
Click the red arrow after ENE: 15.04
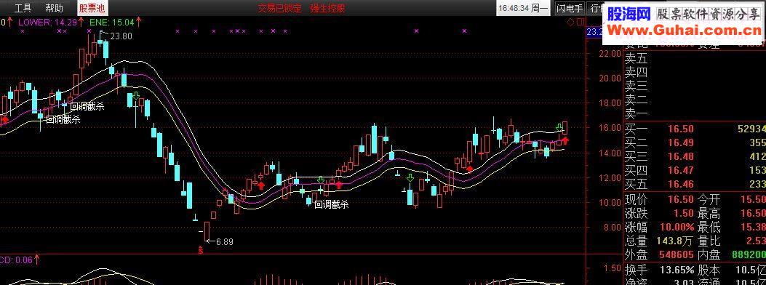[x=139, y=22]
